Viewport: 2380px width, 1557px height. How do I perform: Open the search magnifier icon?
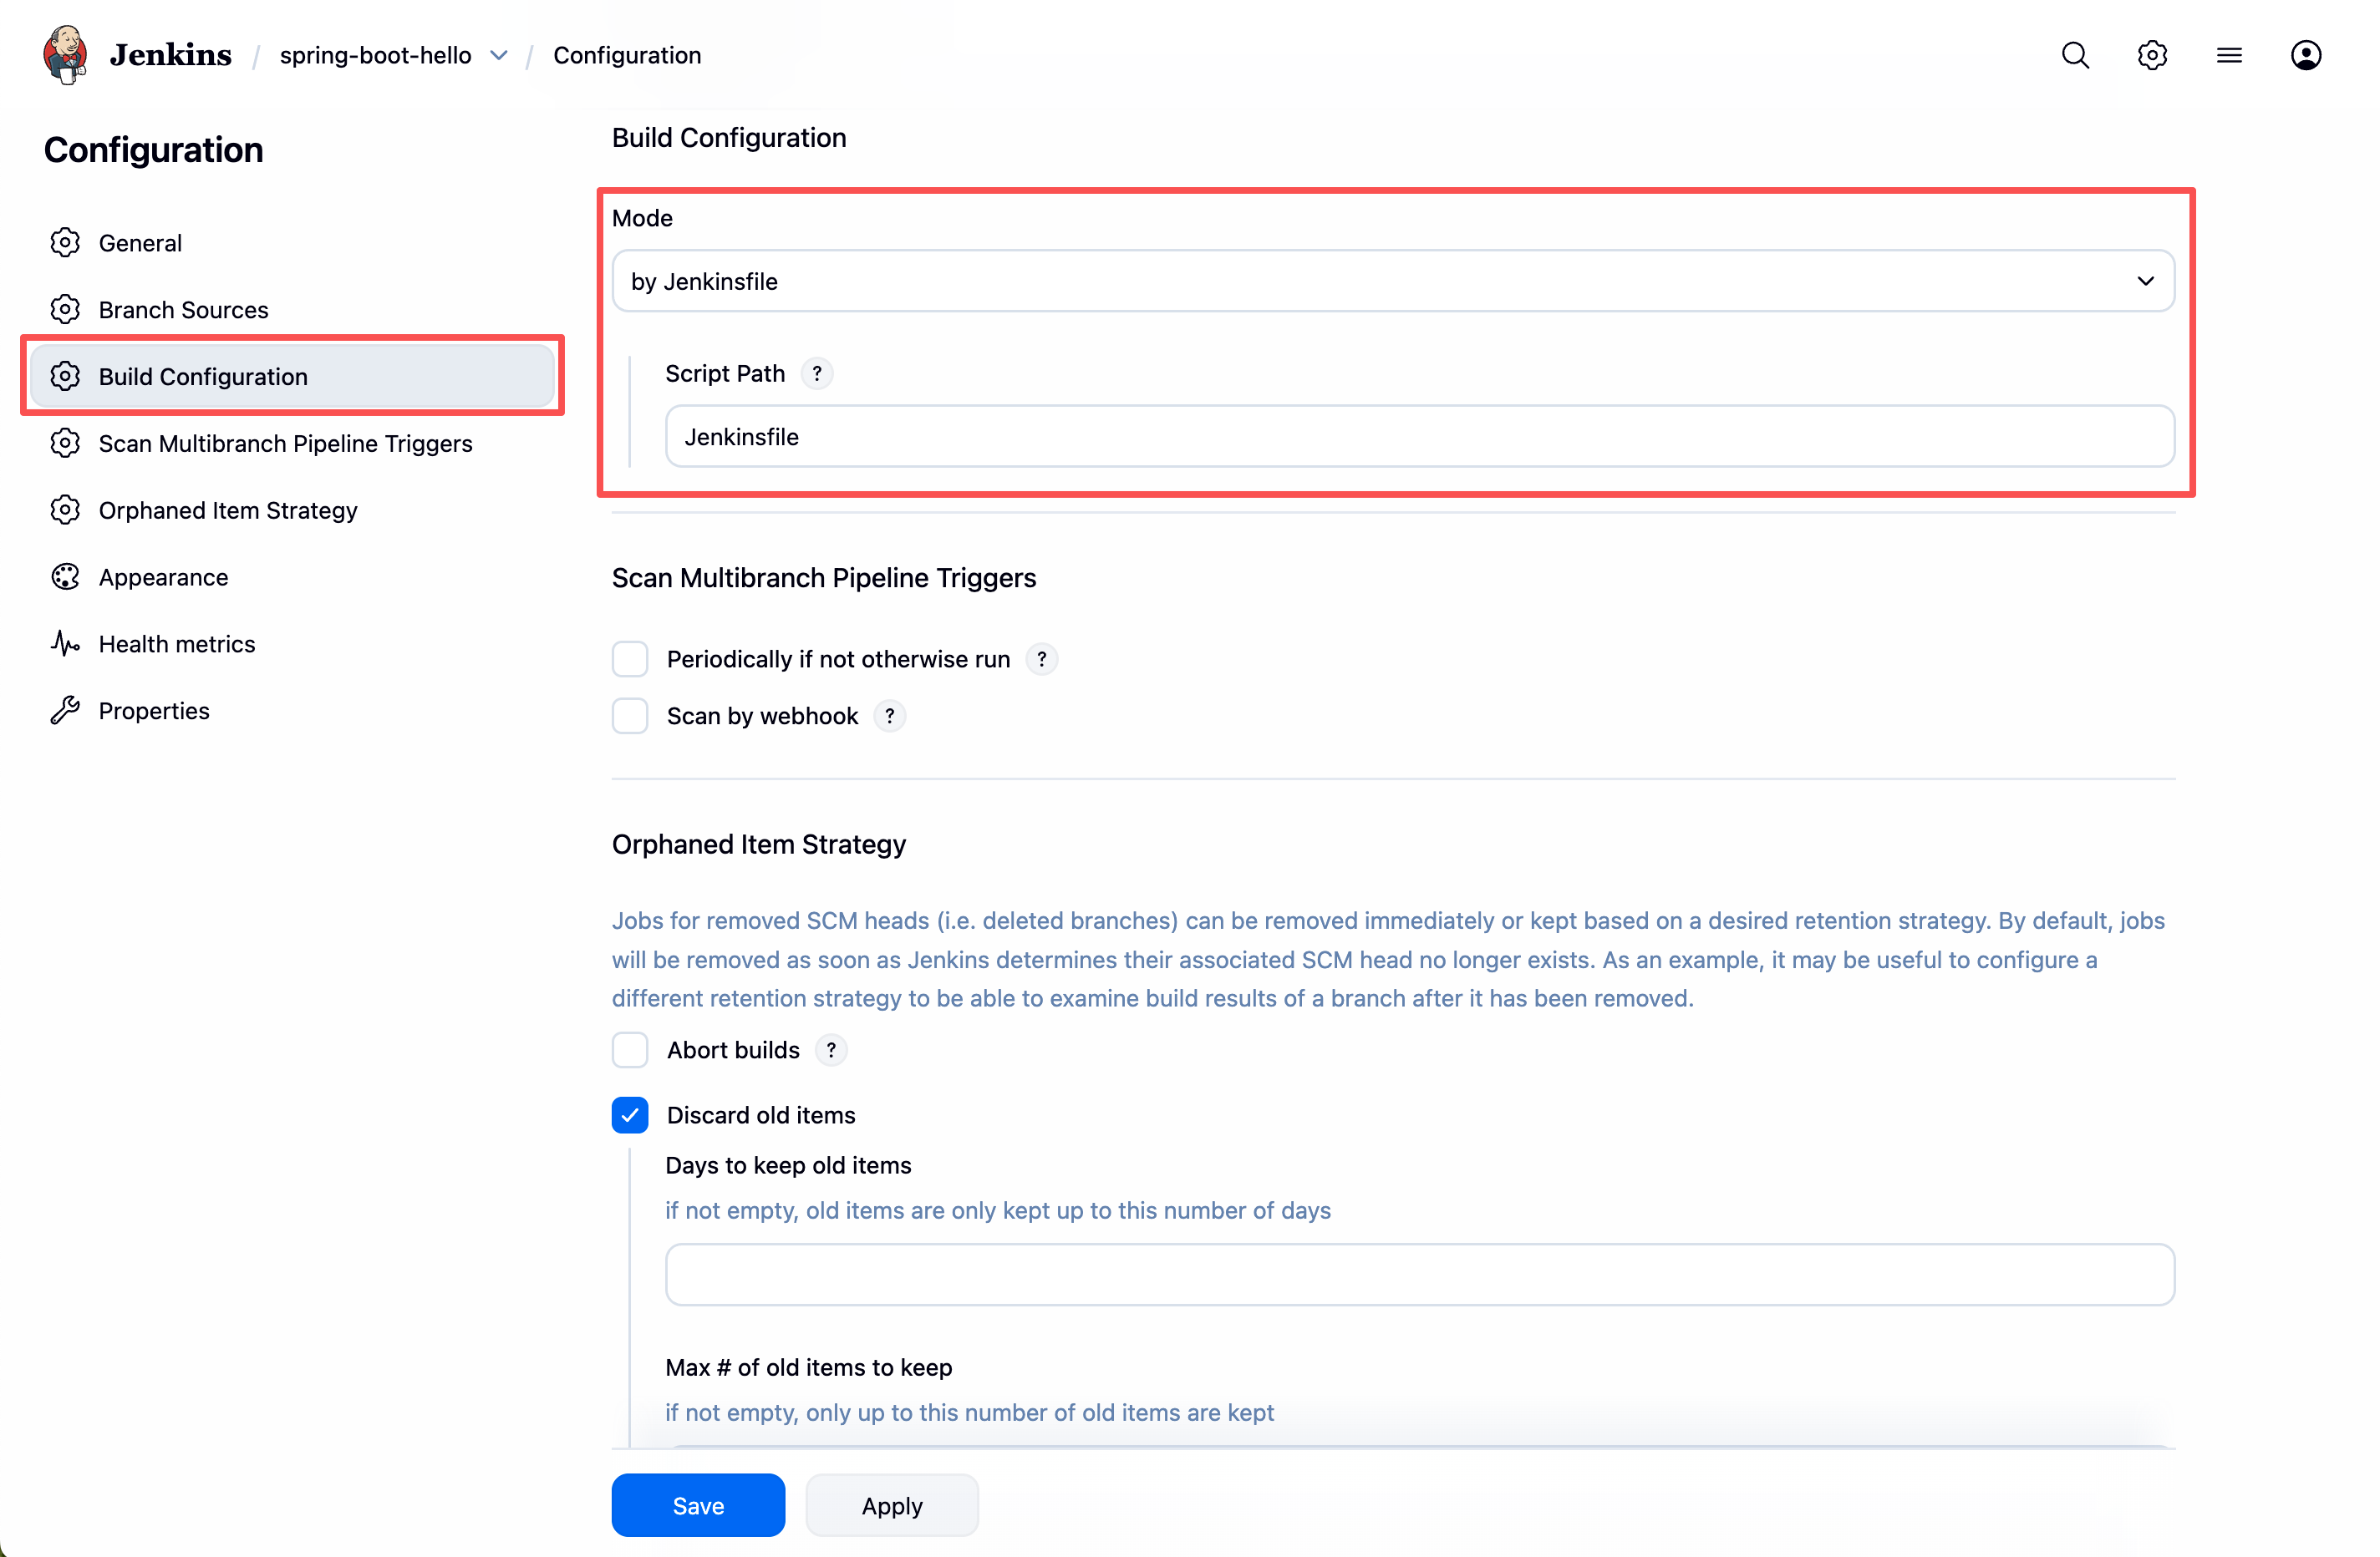[x=2075, y=55]
